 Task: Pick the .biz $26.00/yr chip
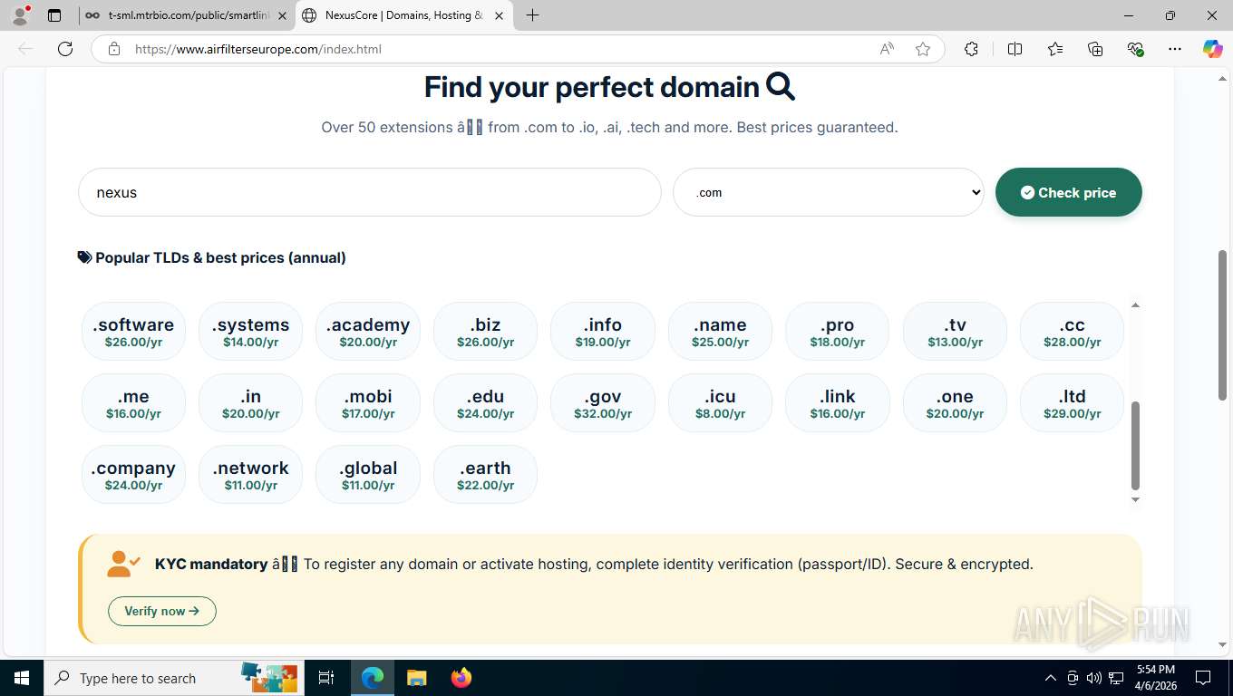pos(485,331)
